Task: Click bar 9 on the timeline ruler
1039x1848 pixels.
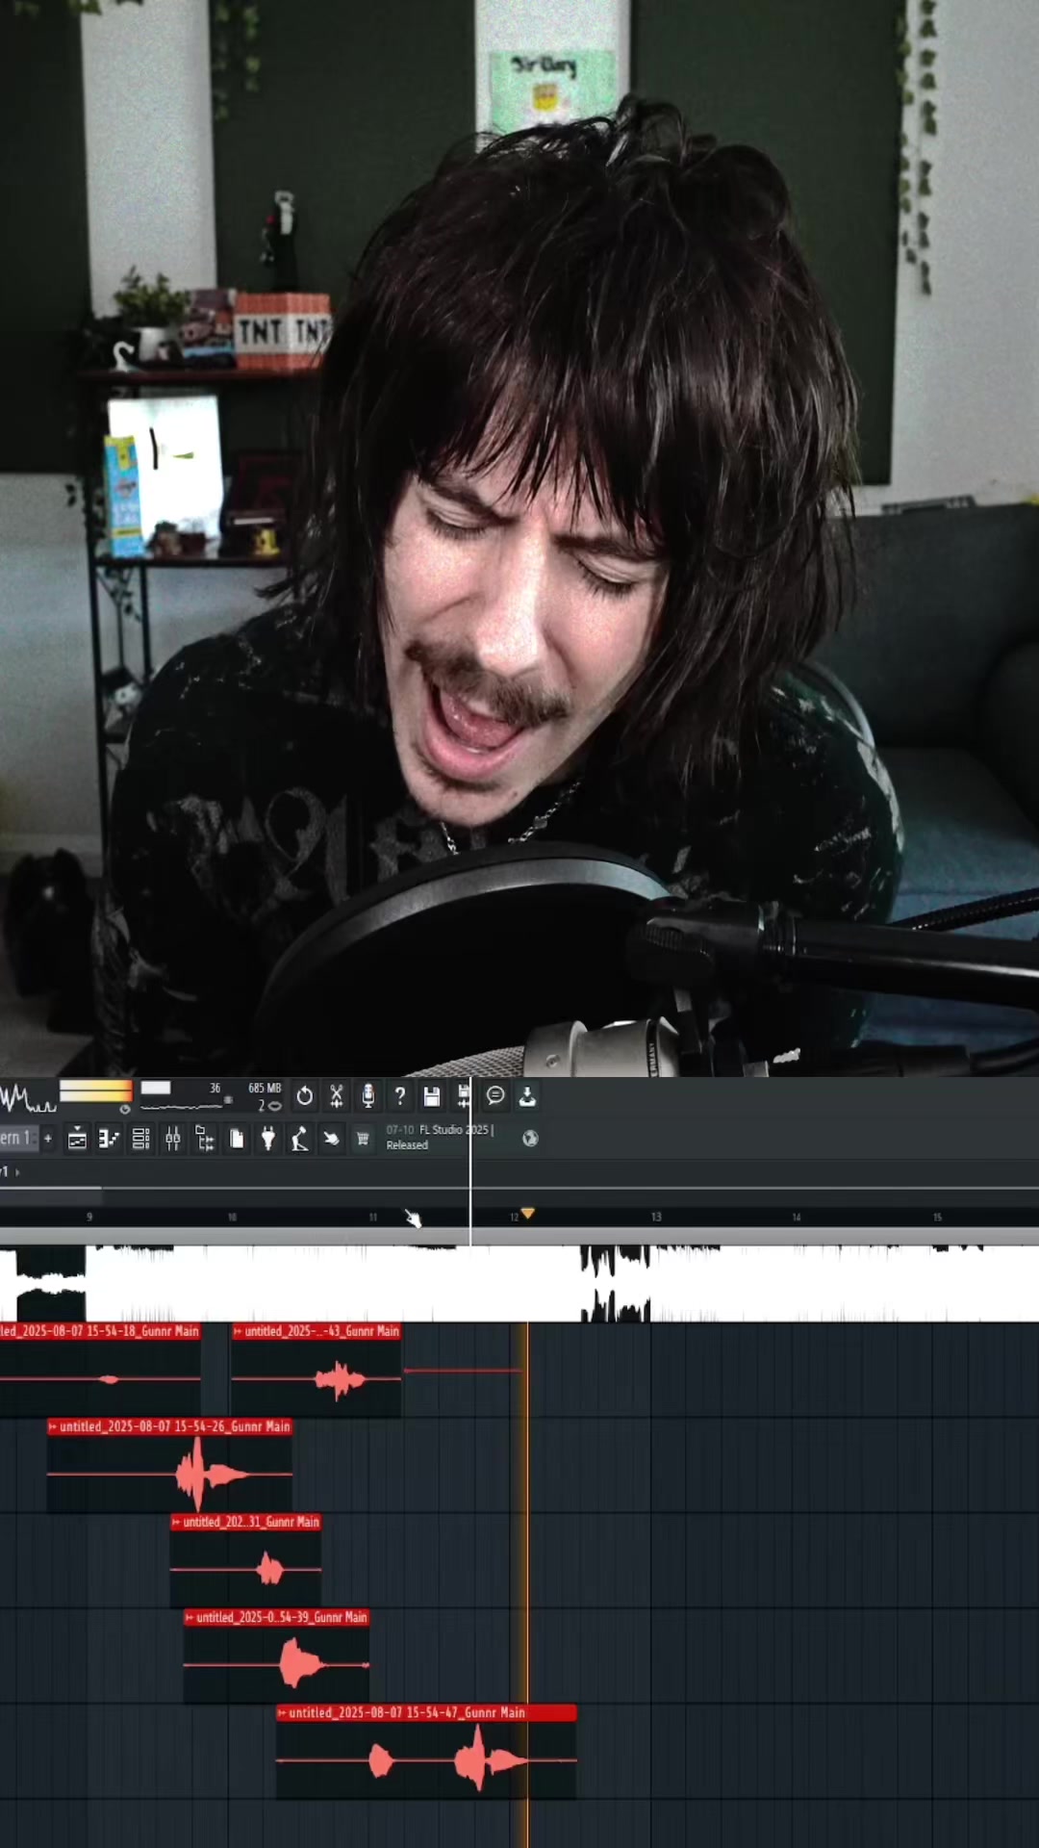Action: click(89, 1218)
